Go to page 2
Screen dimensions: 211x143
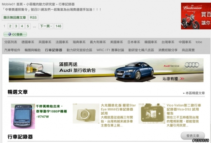pyautogui.click(x=10, y=26)
